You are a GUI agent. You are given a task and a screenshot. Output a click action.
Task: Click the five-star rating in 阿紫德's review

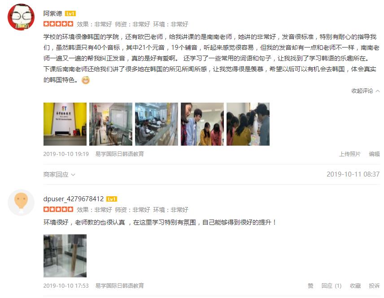(58, 24)
